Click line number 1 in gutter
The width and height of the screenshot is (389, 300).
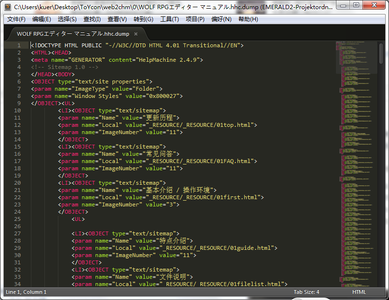(19, 45)
